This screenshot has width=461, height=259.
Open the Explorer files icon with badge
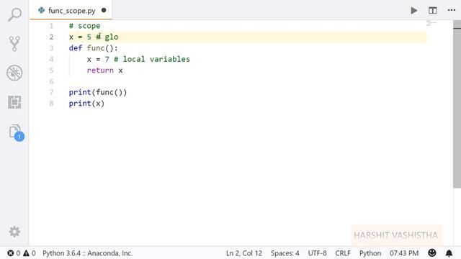click(x=16, y=132)
